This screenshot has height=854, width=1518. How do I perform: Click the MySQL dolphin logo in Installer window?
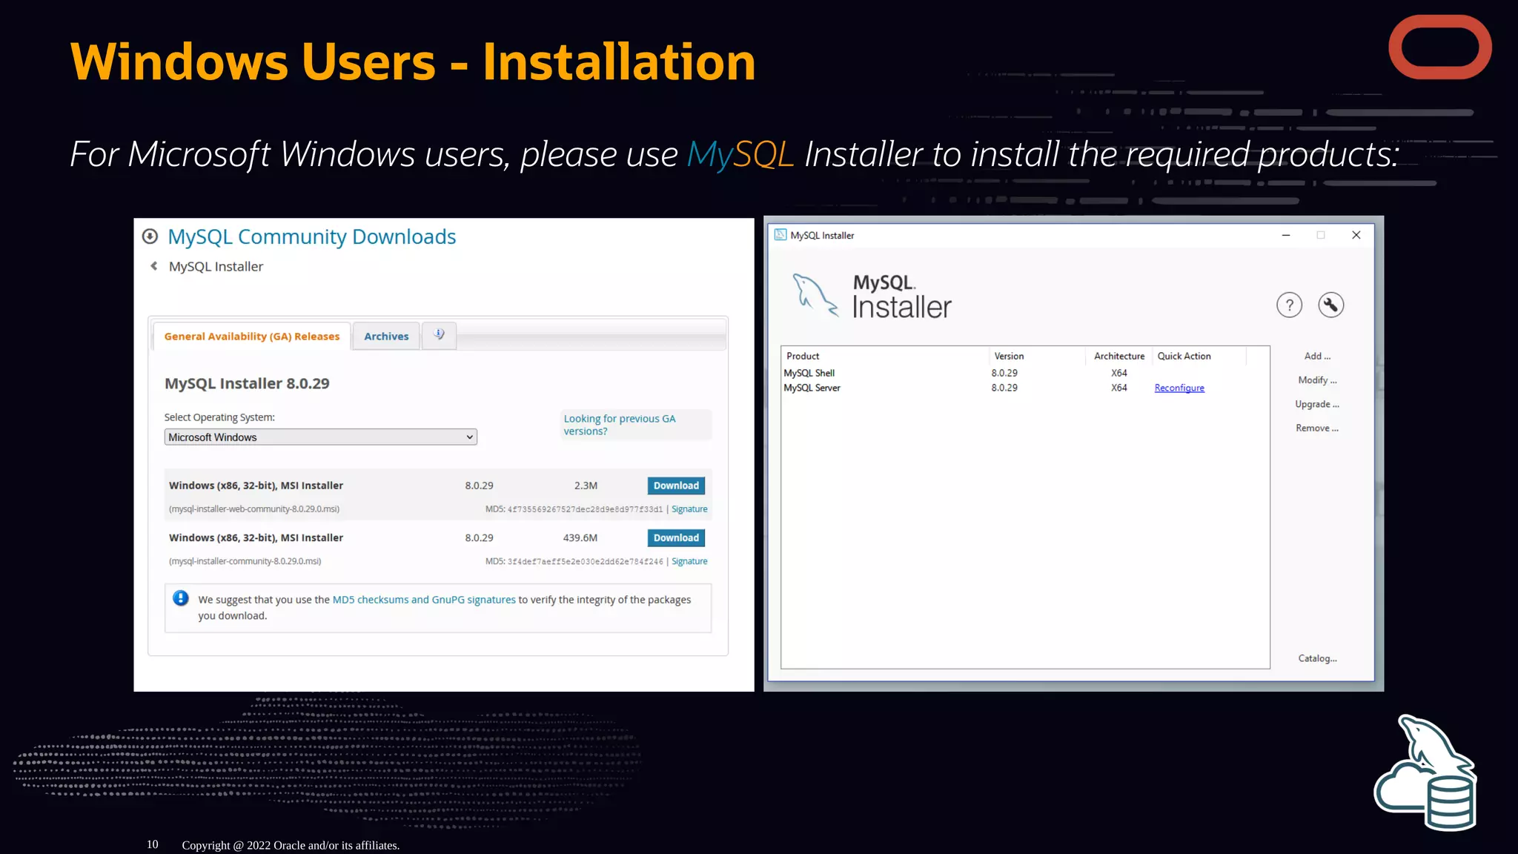pyautogui.click(x=815, y=295)
